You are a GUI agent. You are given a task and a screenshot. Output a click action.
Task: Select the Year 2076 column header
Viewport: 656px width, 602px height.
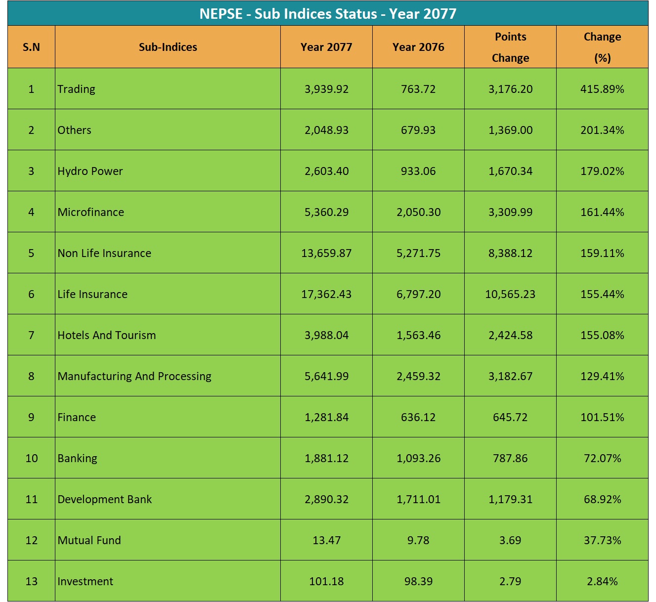point(418,47)
